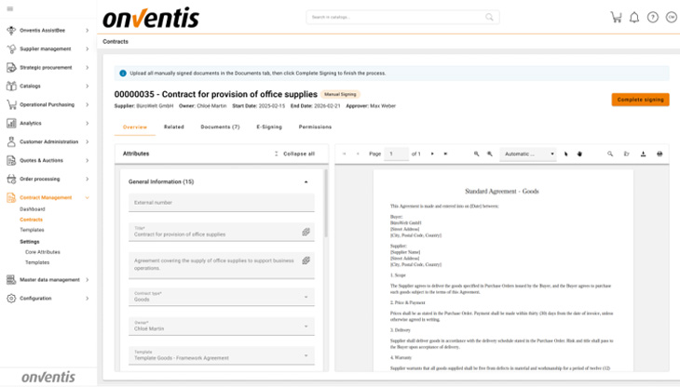Screen dimensions: 680x387
Task: Toggle the hamburger sidebar menu
Action: click(10, 10)
